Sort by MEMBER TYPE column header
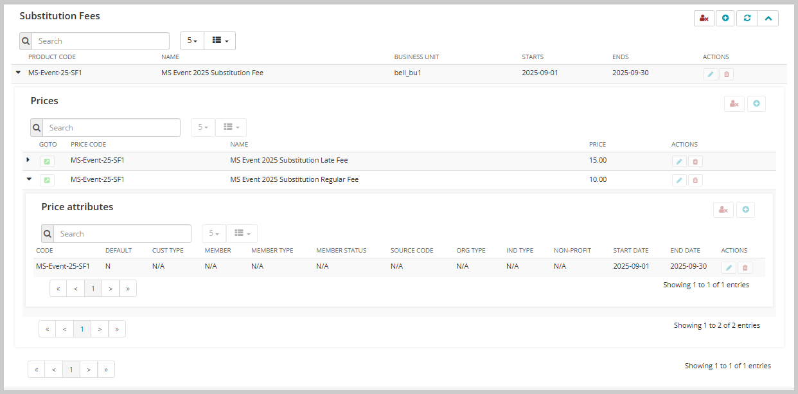 273,251
